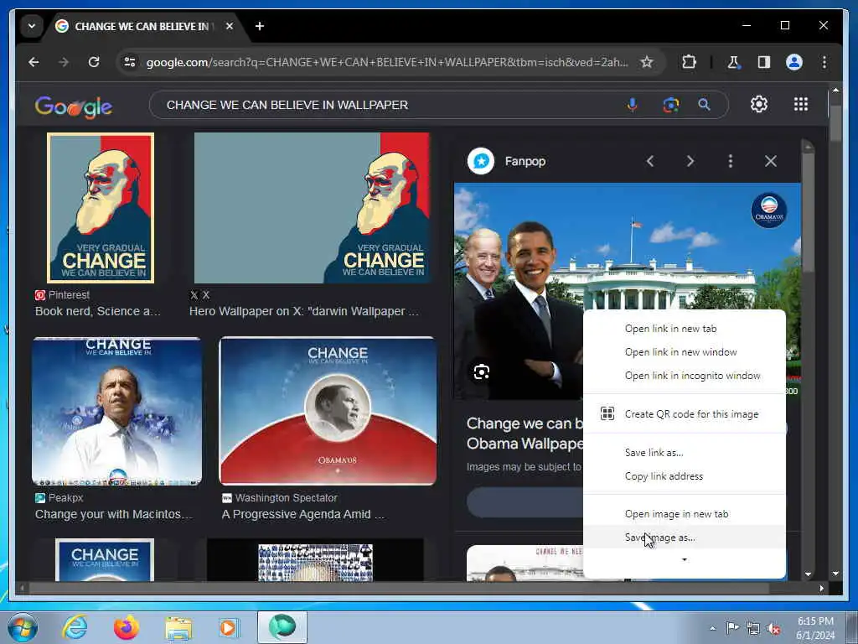Close the Fanpop image preview panel

(771, 161)
